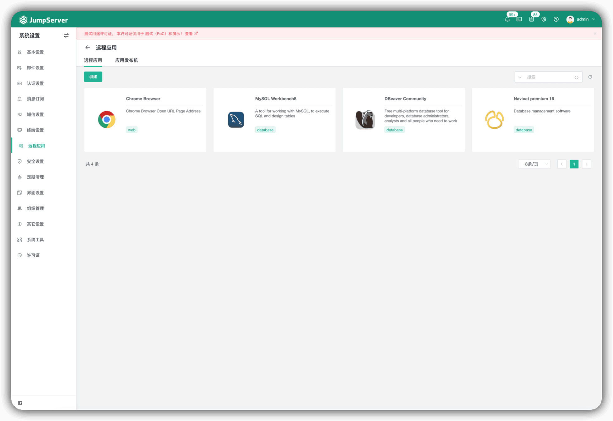Expand the admin user dropdown
The width and height of the screenshot is (613, 421).
click(581, 19)
